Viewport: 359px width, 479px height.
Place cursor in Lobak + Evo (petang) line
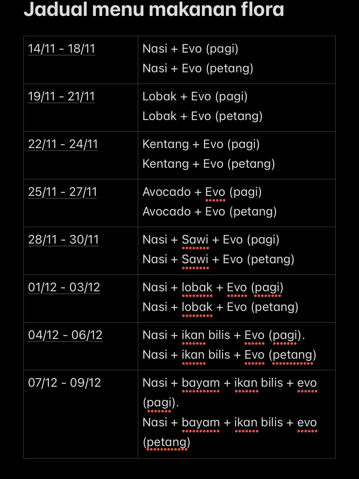tap(203, 116)
